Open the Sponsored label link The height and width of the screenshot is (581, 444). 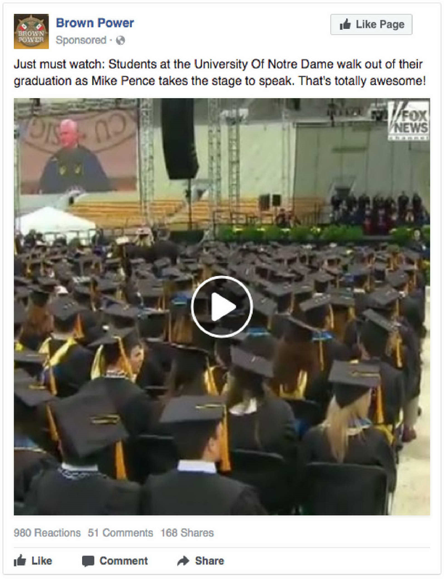click(x=81, y=40)
